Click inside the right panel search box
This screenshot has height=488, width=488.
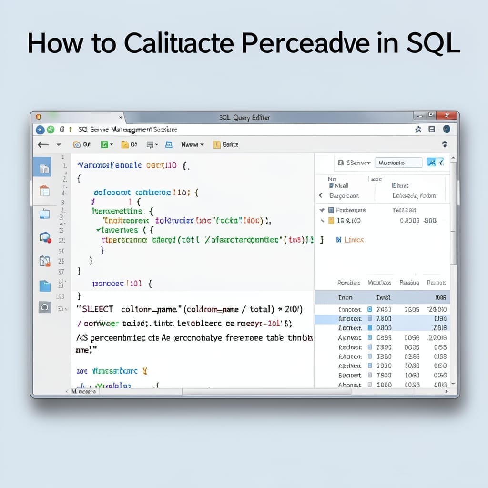[x=399, y=163]
